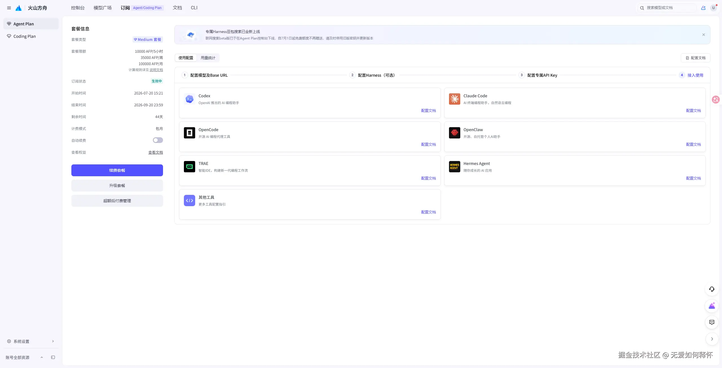Click the TRAE app icon

[190, 167]
